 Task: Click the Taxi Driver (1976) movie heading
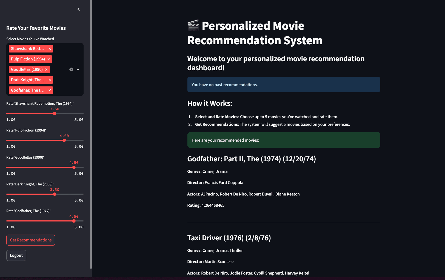click(229, 238)
